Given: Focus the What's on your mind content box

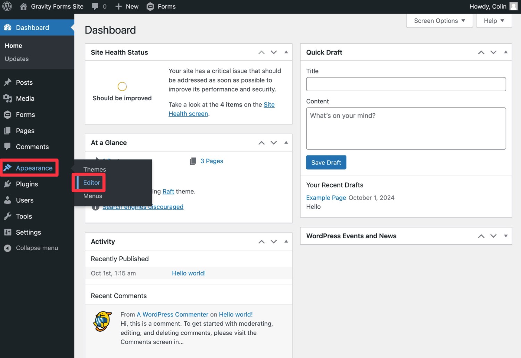Looking at the screenshot, I should (406, 128).
